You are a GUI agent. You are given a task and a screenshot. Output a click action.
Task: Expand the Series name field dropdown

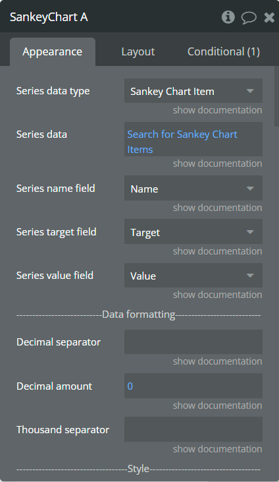tap(193, 188)
